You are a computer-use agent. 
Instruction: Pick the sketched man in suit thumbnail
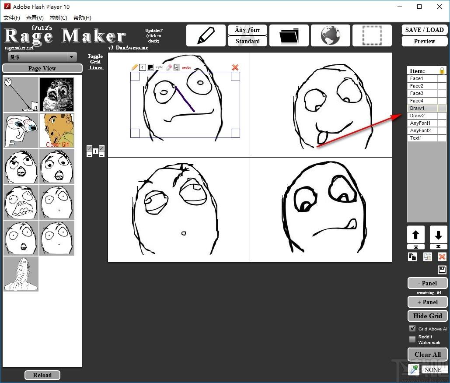pos(21,274)
